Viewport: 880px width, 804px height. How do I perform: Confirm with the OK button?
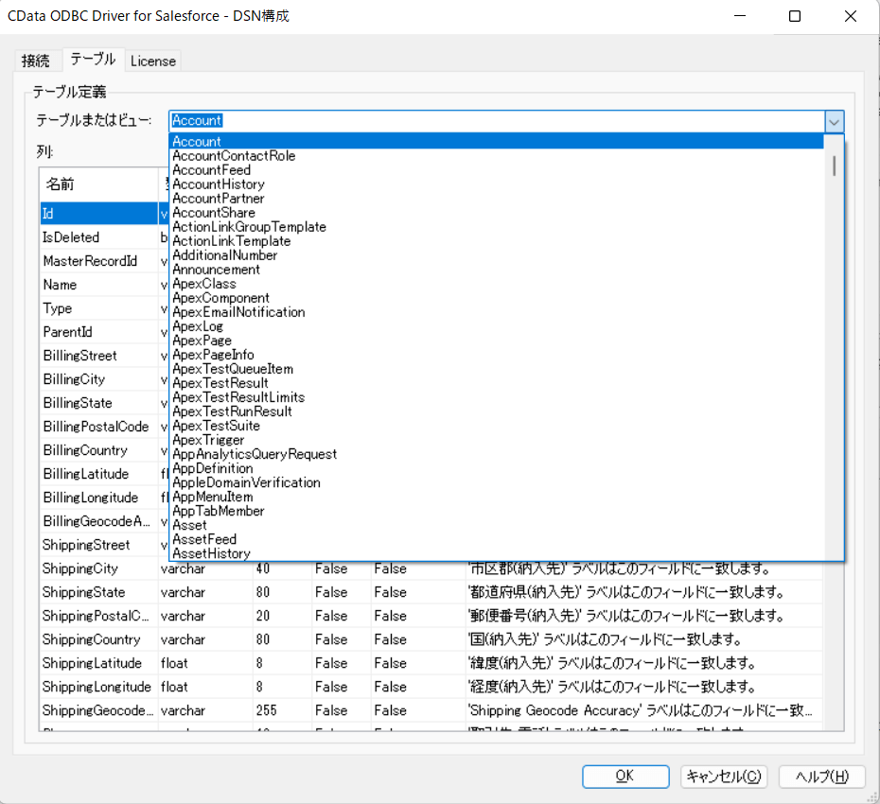click(625, 776)
